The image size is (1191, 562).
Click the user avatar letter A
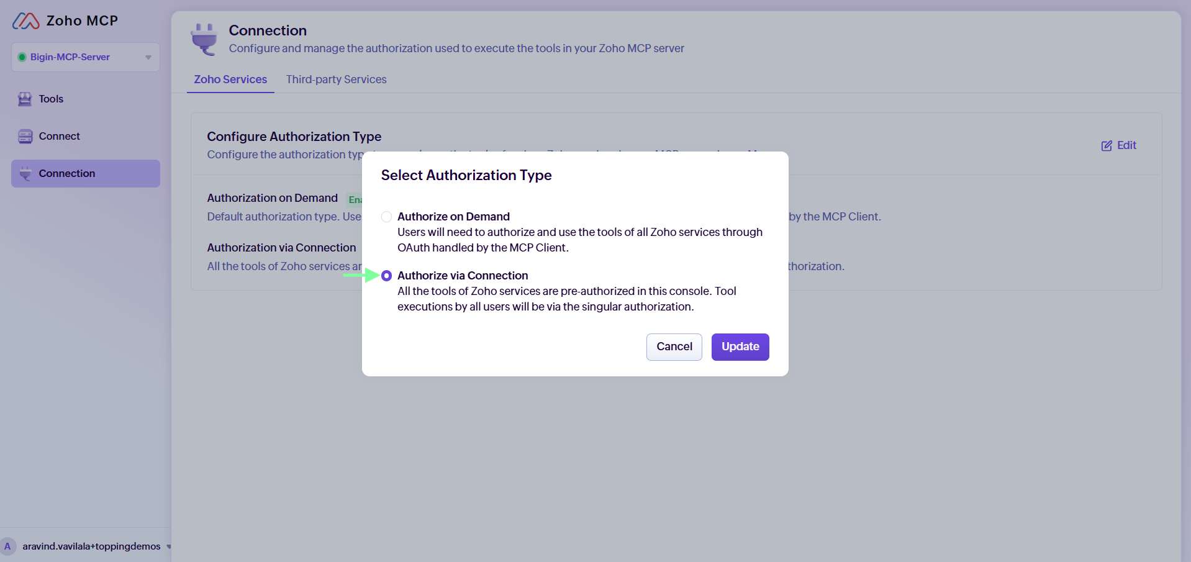pos(8,546)
